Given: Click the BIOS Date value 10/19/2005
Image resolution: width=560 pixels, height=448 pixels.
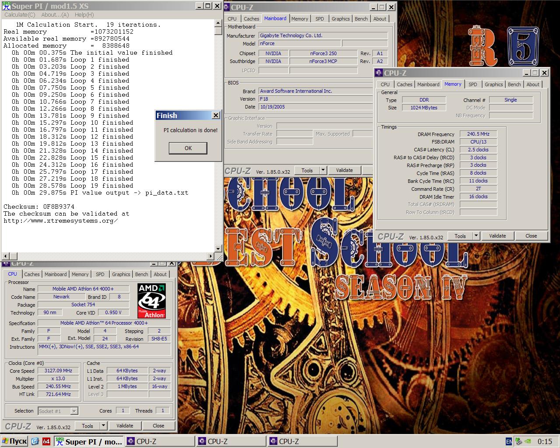Looking at the screenshot, I should click(315, 107).
